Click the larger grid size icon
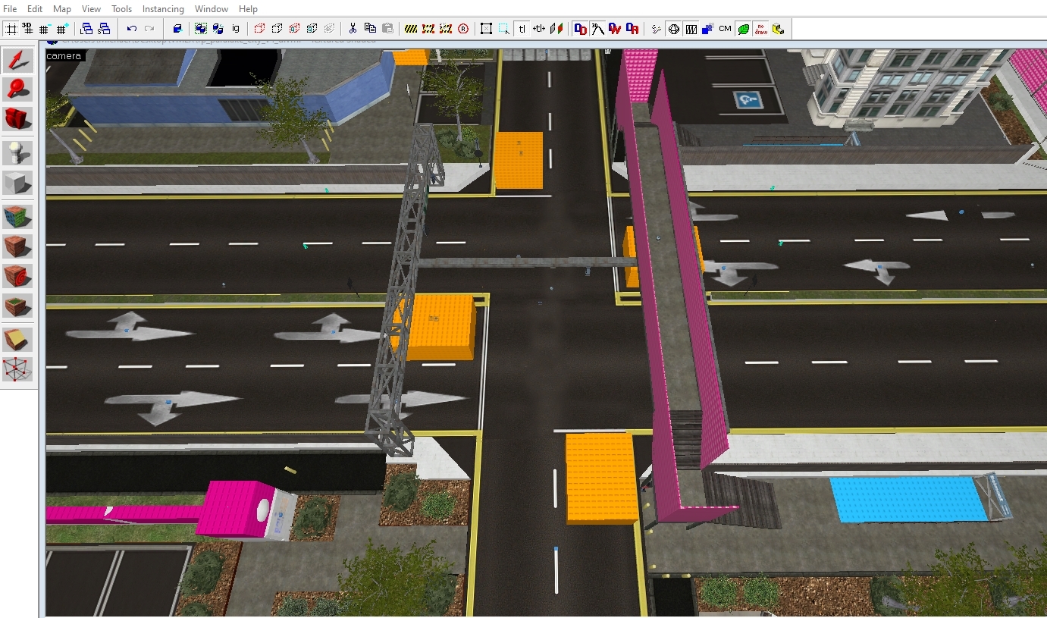This screenshot has height=618, width=1047. tap(63, 29)
